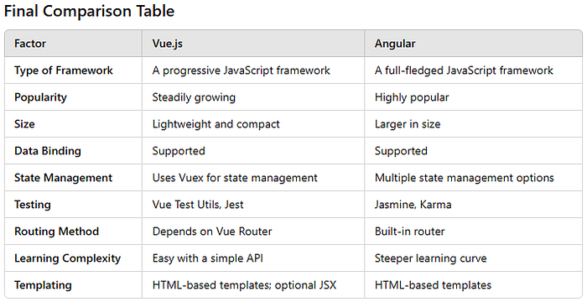Click the Learning Complexity row label
Viewport: 587px width, 302px height.
click(x=67, y=258)
